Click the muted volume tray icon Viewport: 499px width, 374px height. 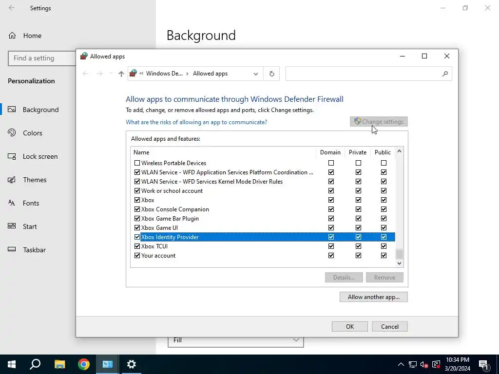424,364
